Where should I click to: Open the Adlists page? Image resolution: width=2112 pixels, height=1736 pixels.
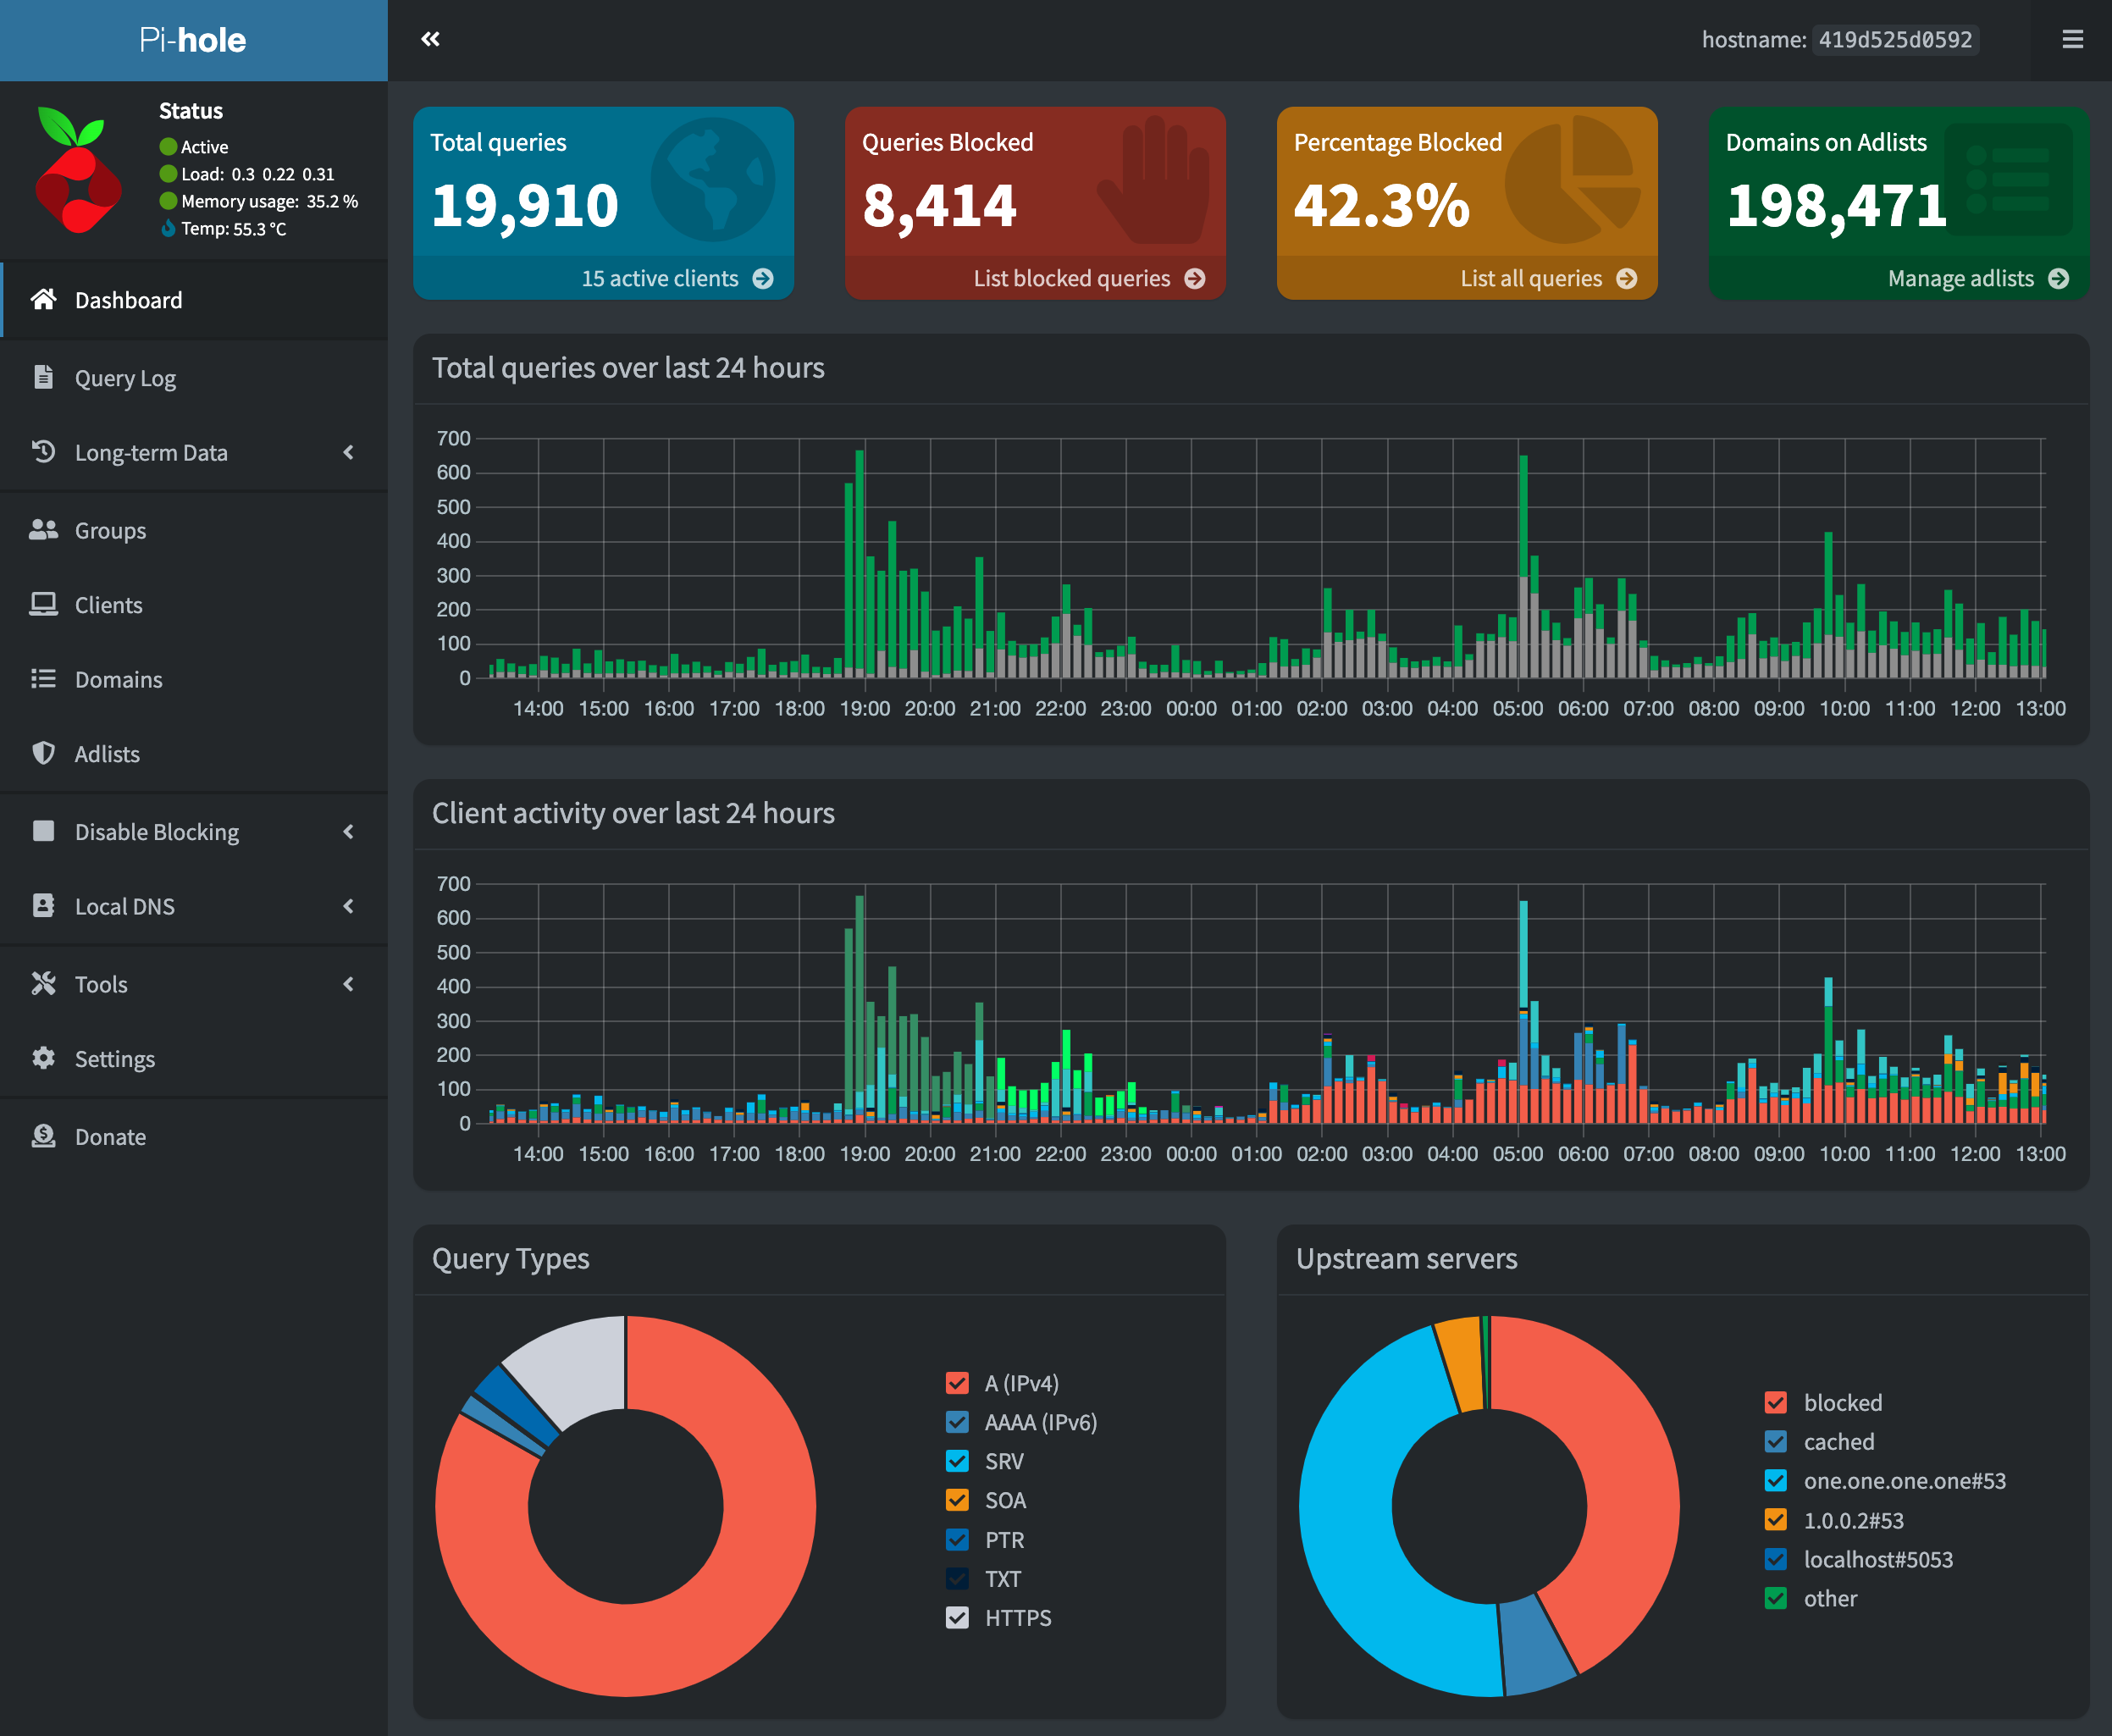(x=194, y=754)
